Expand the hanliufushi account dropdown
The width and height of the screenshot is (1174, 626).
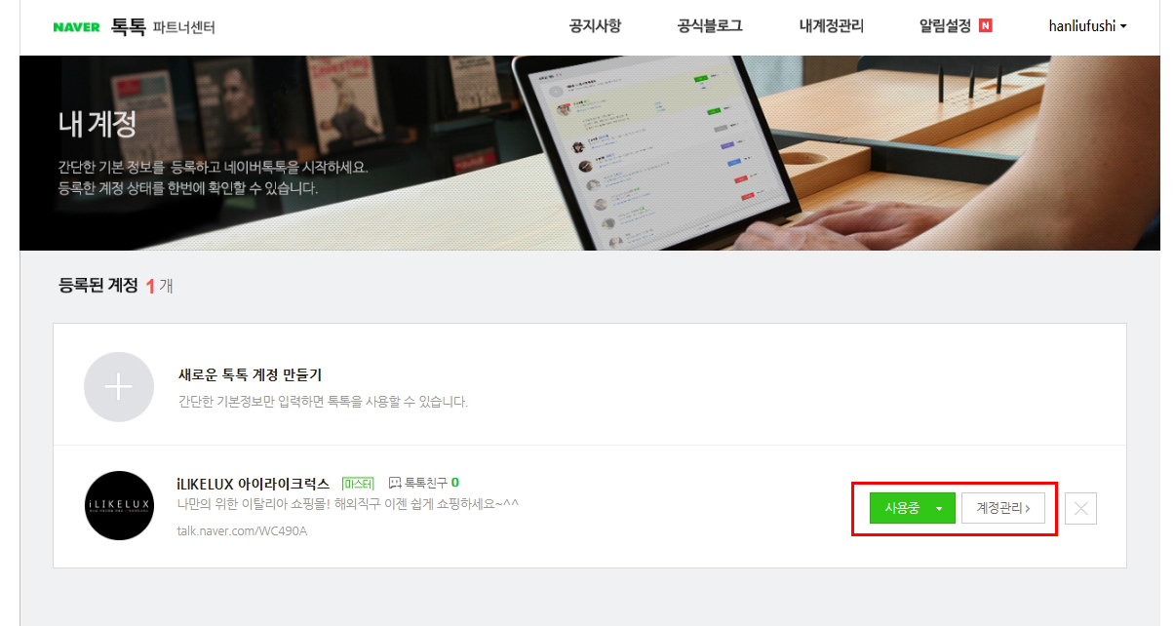pyautogui.click(x=1087, y=26)
